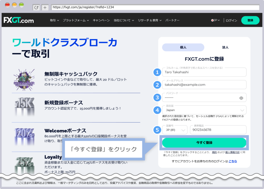Click the green 登録 button in header

click(250, 20)
